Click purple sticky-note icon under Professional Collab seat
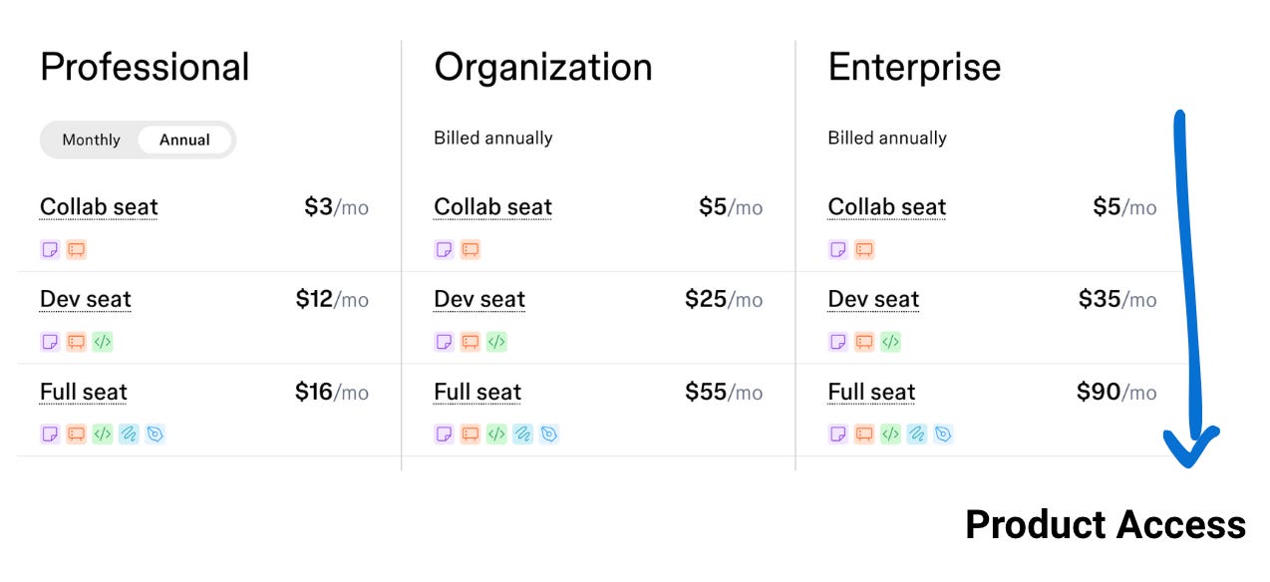Viewport: 1270px width, 582px height. 50,249
